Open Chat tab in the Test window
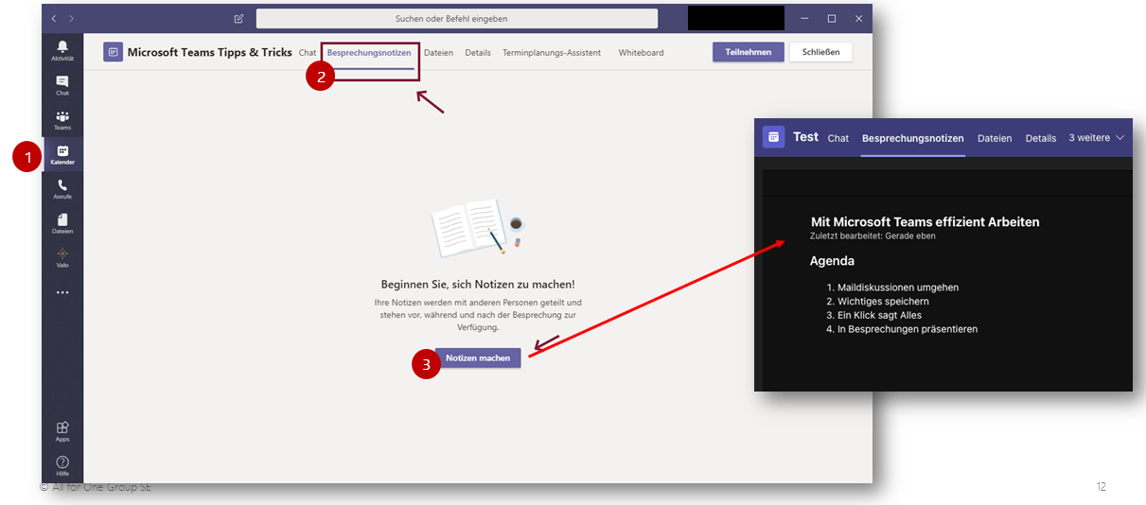1146x505 pixels. tap(838, 138)
